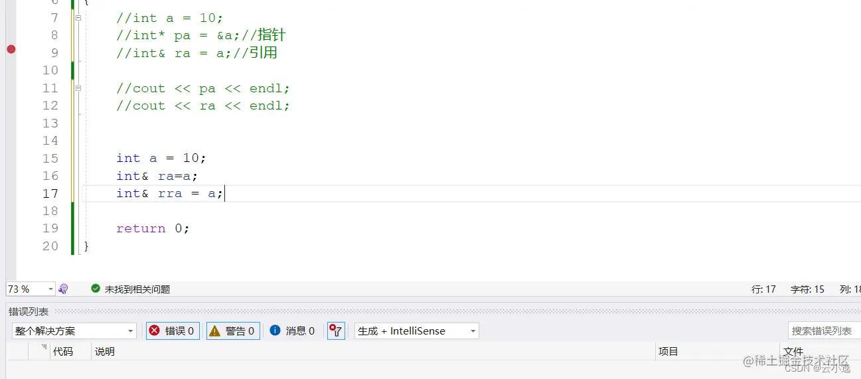Toggle the 警告 0 warnings filter
Viewport: 861px width, 379px height.
coord(233,331)
